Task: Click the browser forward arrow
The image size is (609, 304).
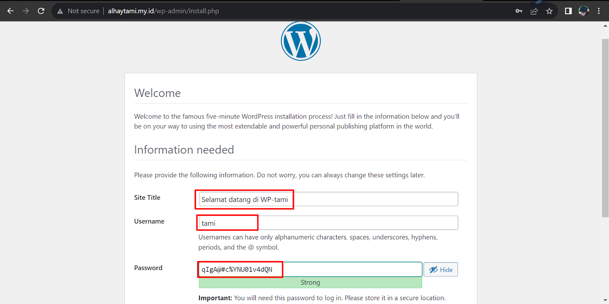Action: click(x=26, y=11)
